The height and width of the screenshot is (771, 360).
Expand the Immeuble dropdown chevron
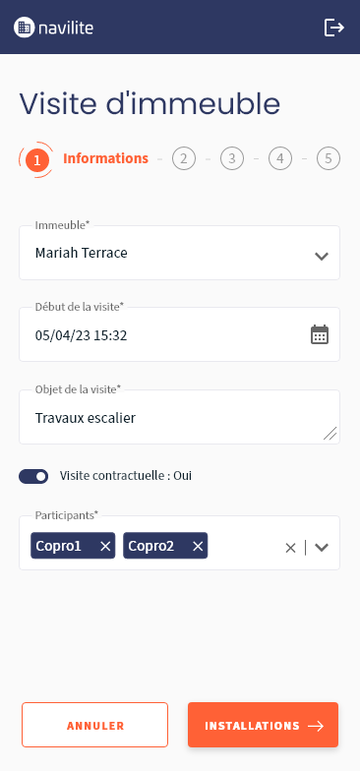click(321, 256)
